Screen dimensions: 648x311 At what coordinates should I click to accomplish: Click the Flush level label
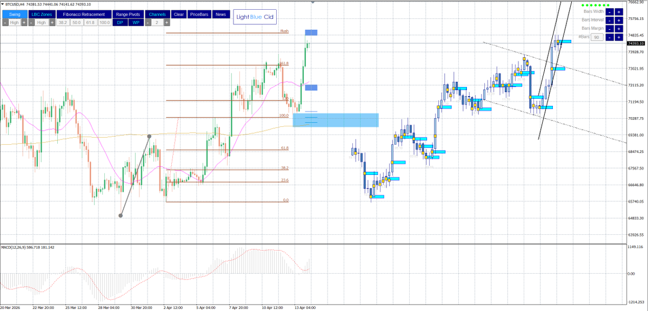pyautogui.click(x=284, y=31)
